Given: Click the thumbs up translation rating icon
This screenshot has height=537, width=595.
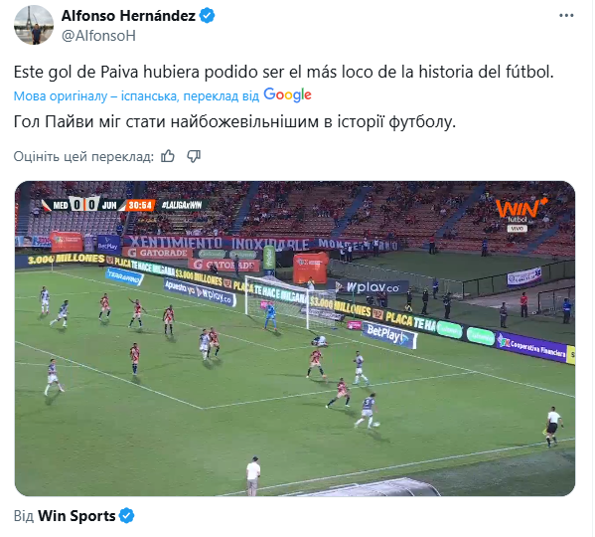Looking at the screenshot, I should pyautogui.click(x=168, y=156).
